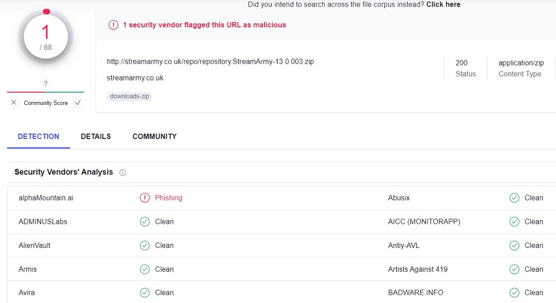Click the BADWARE.INFO vendor name
Viewport: 556px width, 303px height.
(x=416, y=293)
